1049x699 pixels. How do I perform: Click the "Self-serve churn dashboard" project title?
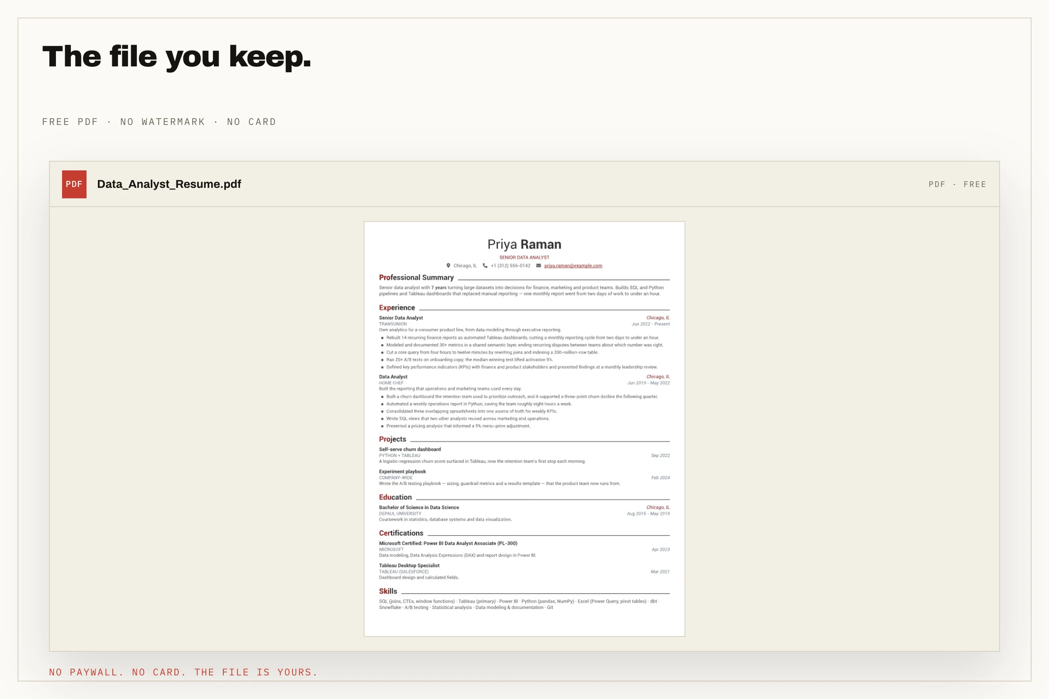[x=410, y=450]
